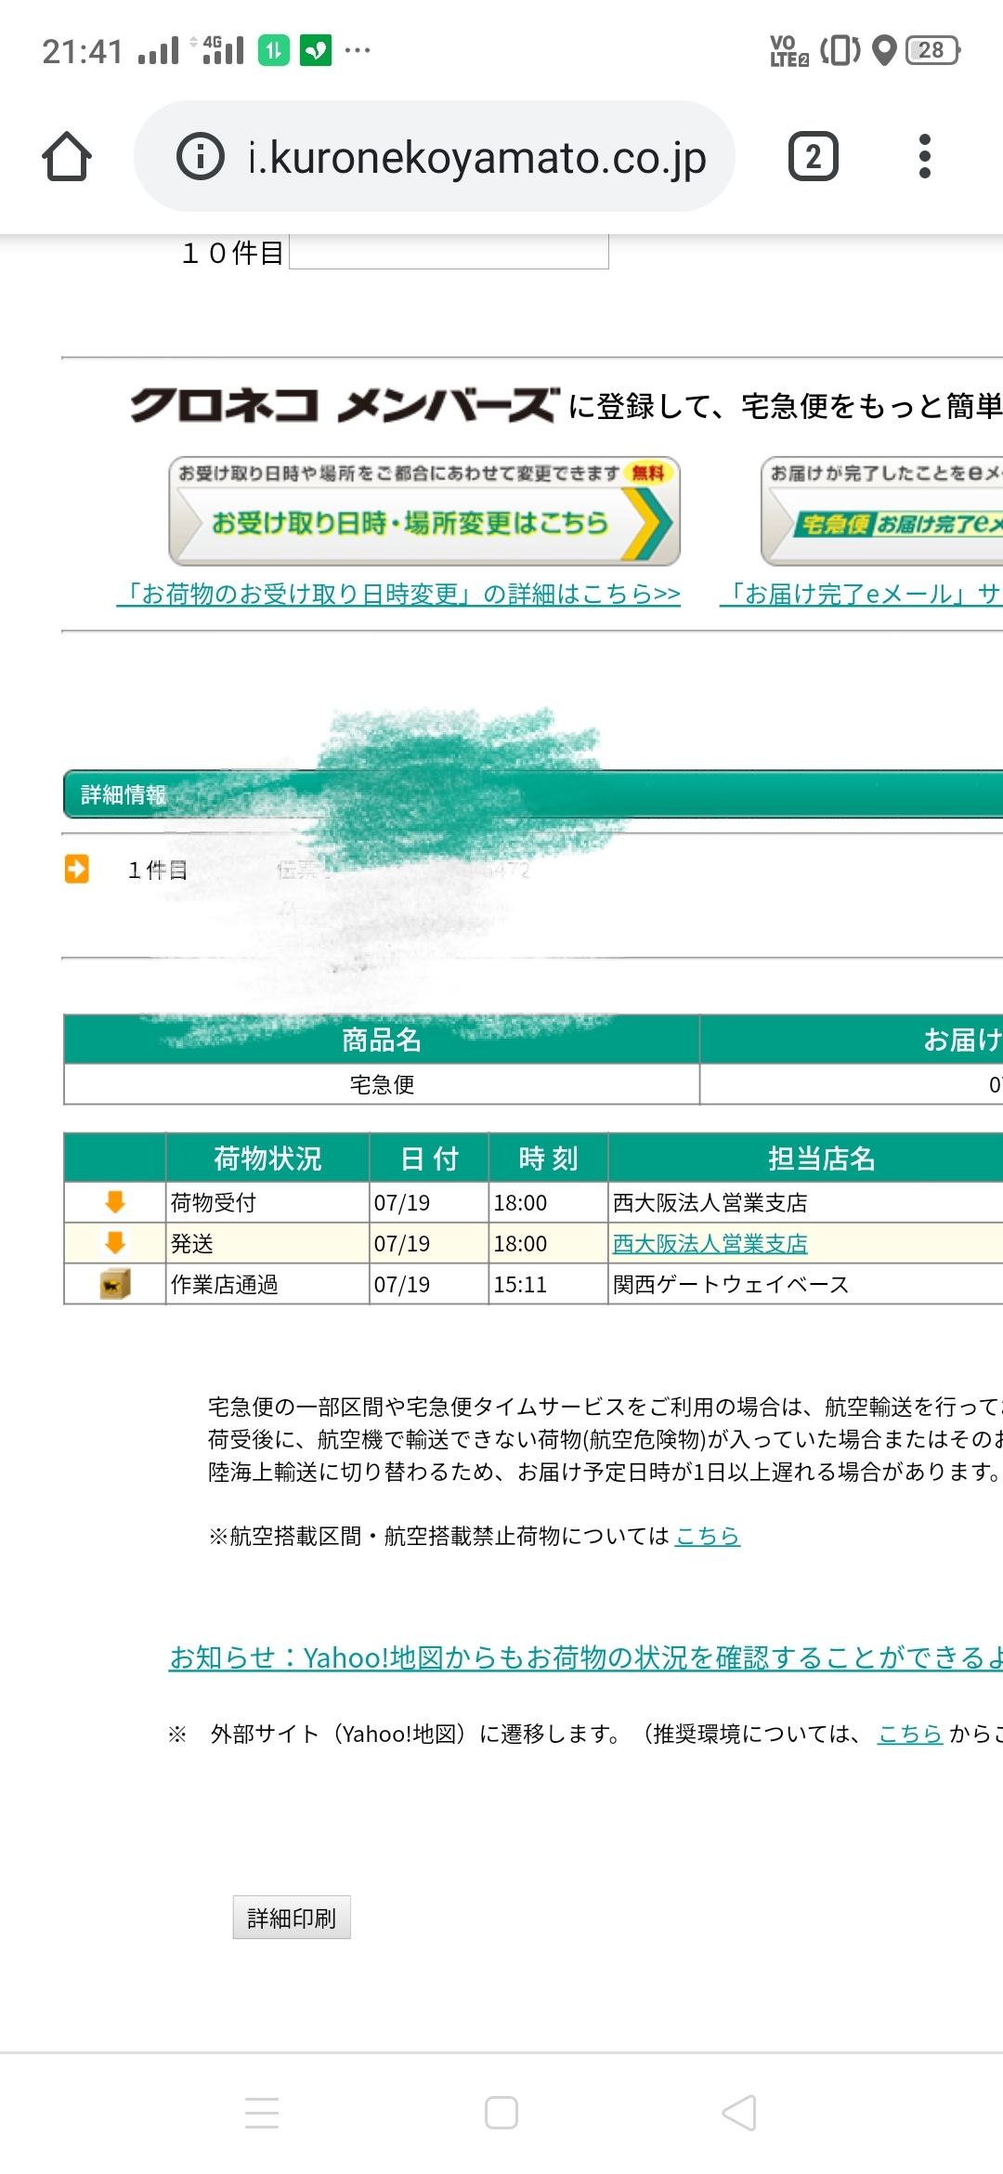Image resolution: width=1003 pixels, height=2174 pixels.
Task: Tap the 日付 column header
Action: coord(429,1158)
